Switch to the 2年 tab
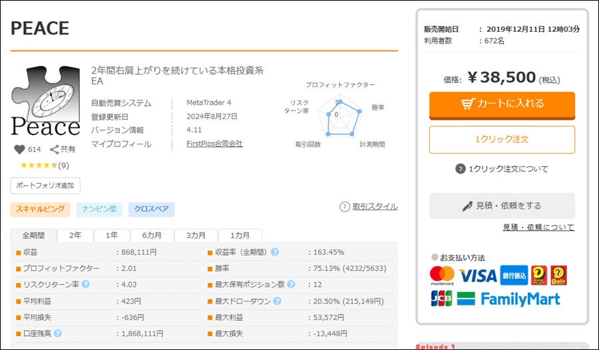Viewport: 599px width, 350px height. (x=75, y=236)
